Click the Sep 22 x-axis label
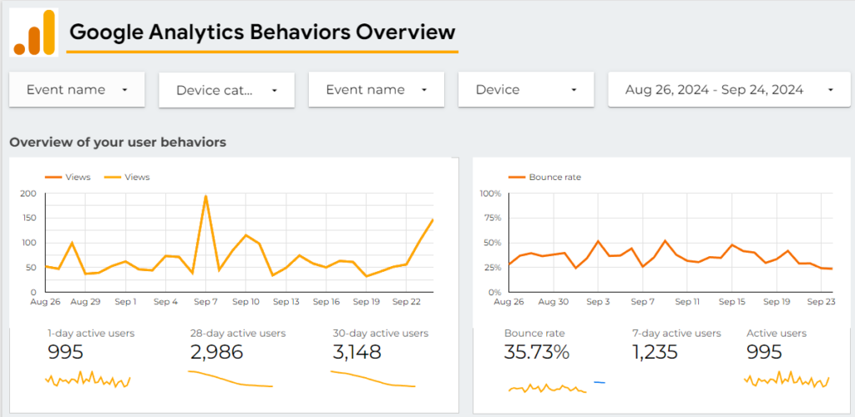 pos(407,301)
